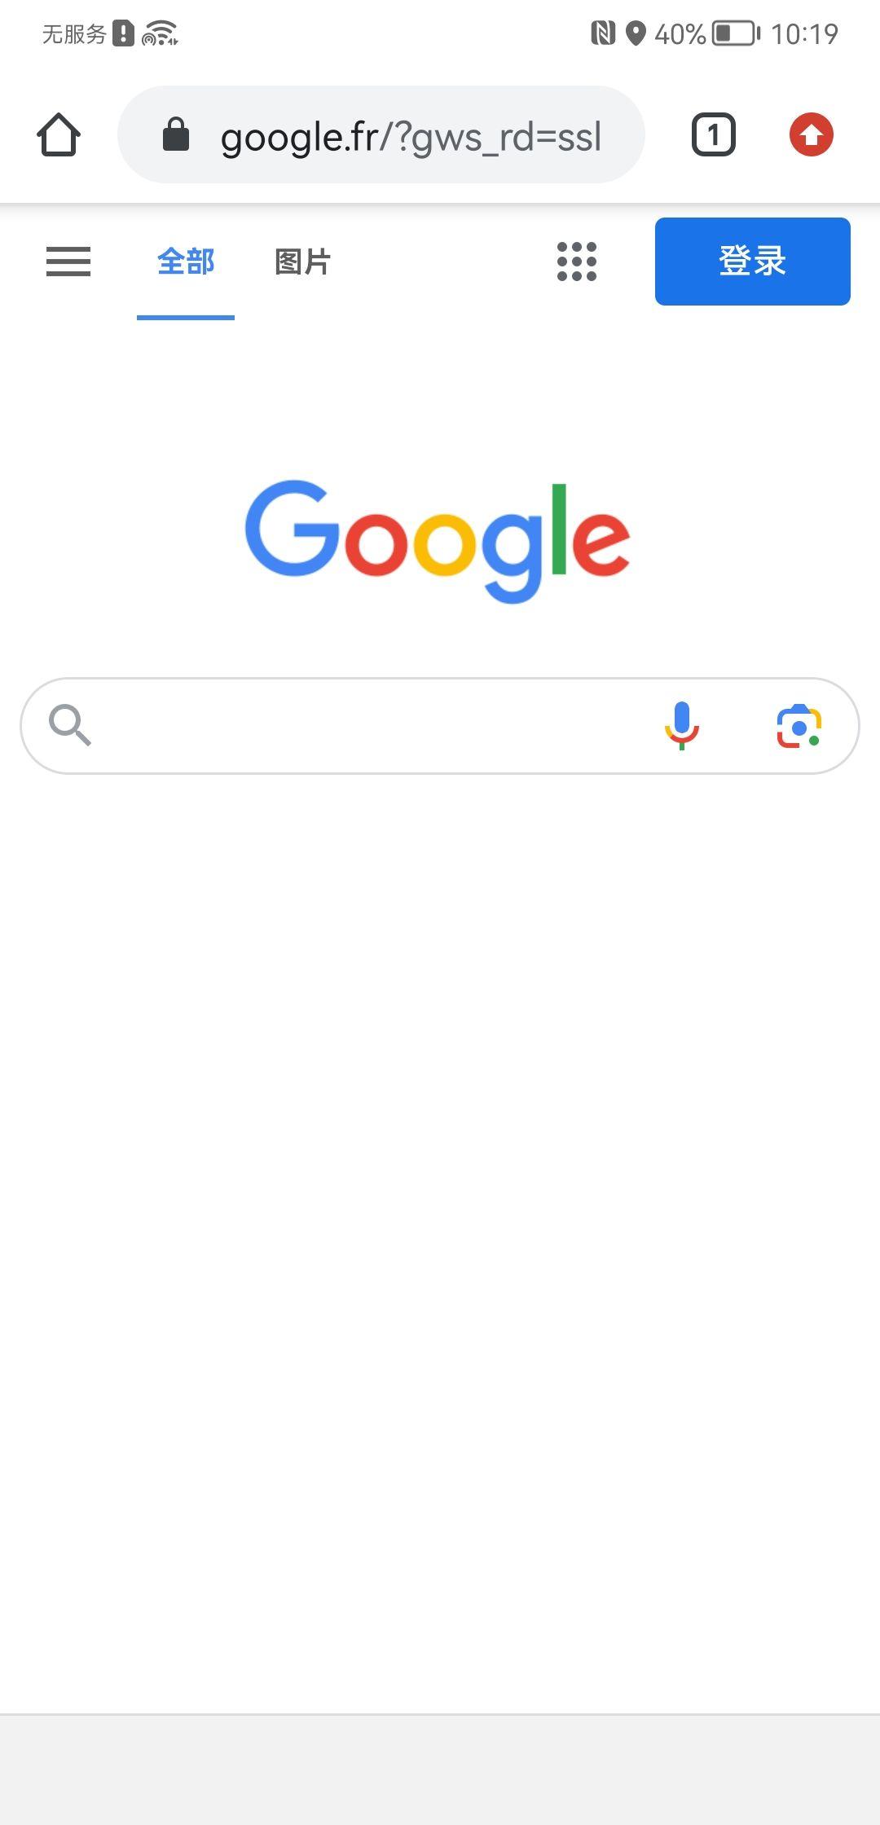Tap the Google logo
Screen dimensions: 880x1825
pos(438,541)
